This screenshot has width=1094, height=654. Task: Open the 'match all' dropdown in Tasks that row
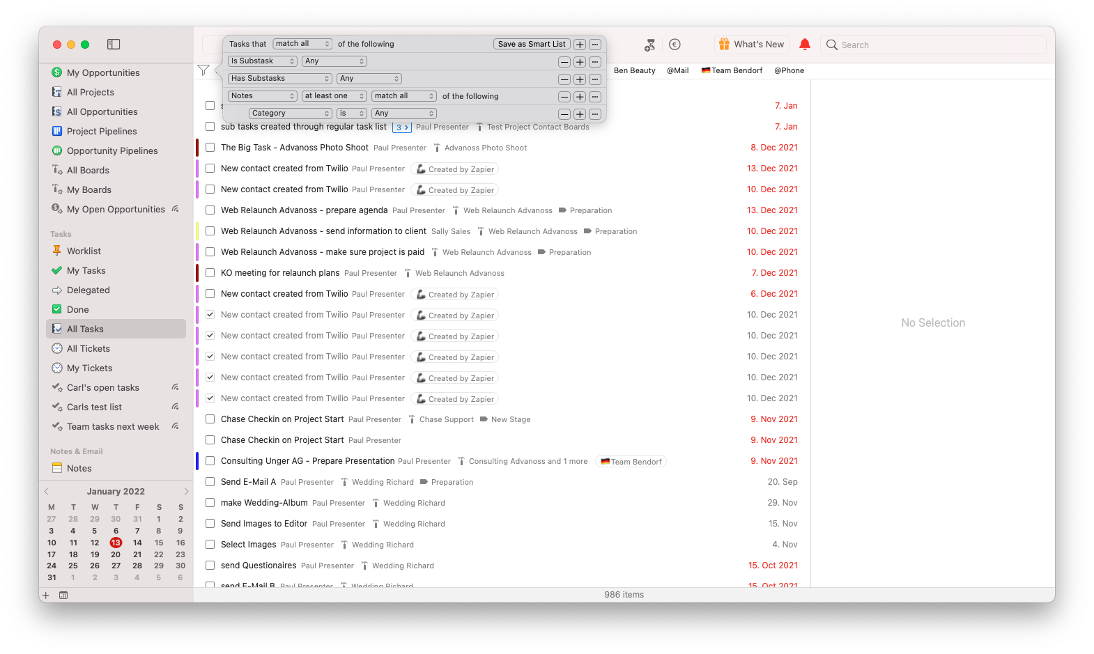302,44
